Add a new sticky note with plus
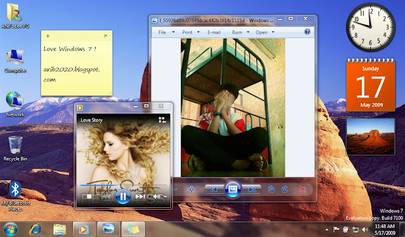 click(48, 36)
